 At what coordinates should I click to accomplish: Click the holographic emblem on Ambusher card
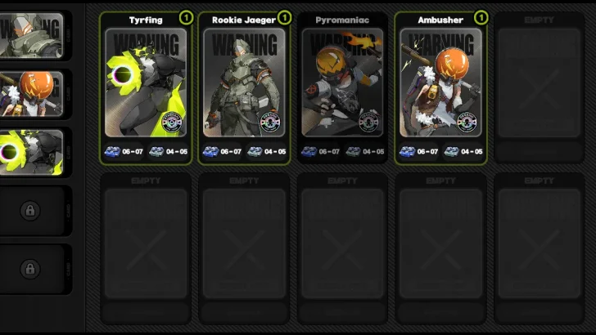click(x=467, y=123)
